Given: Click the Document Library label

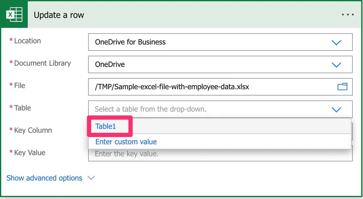Looking at the screenshot, I should coord(42,63).
